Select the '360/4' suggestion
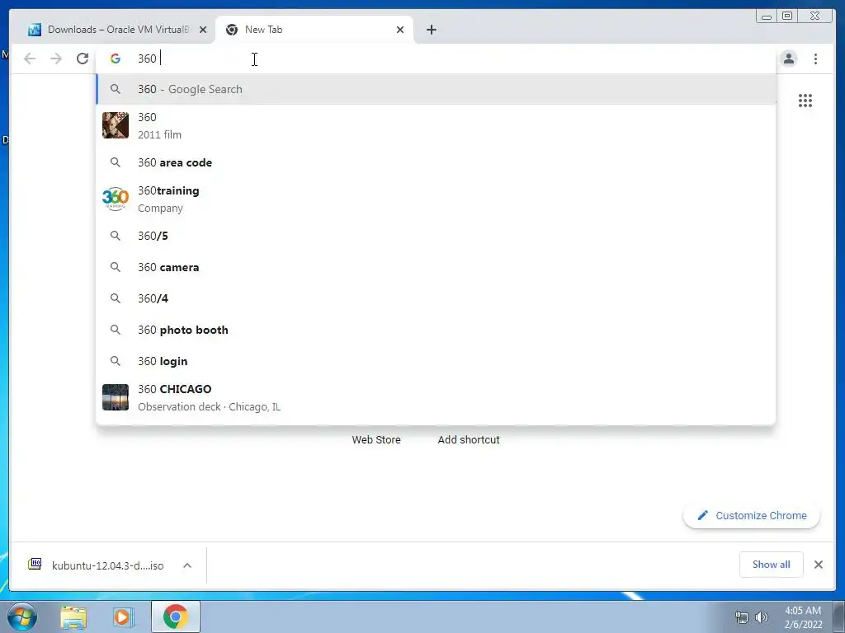This screenshot has height=633, width=845. coord(436,298)
